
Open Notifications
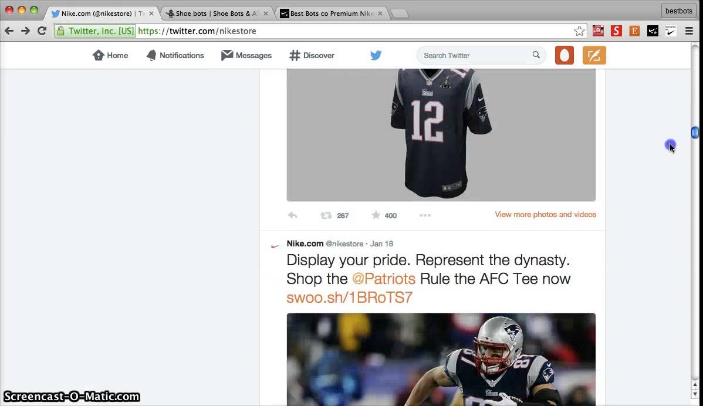(175, 55)
